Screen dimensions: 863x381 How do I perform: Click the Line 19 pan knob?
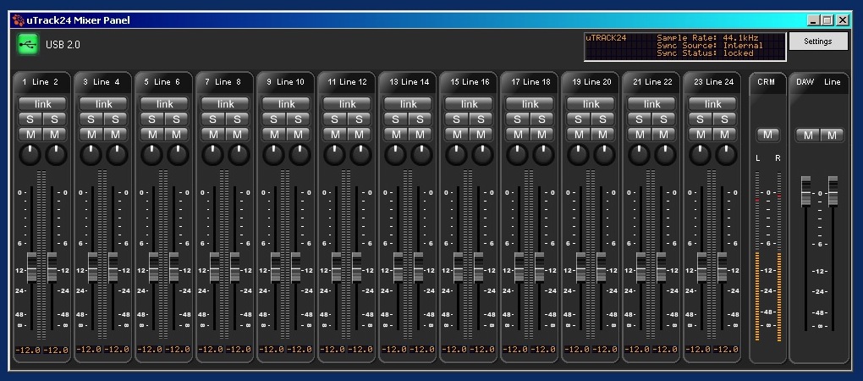[579, 154]
